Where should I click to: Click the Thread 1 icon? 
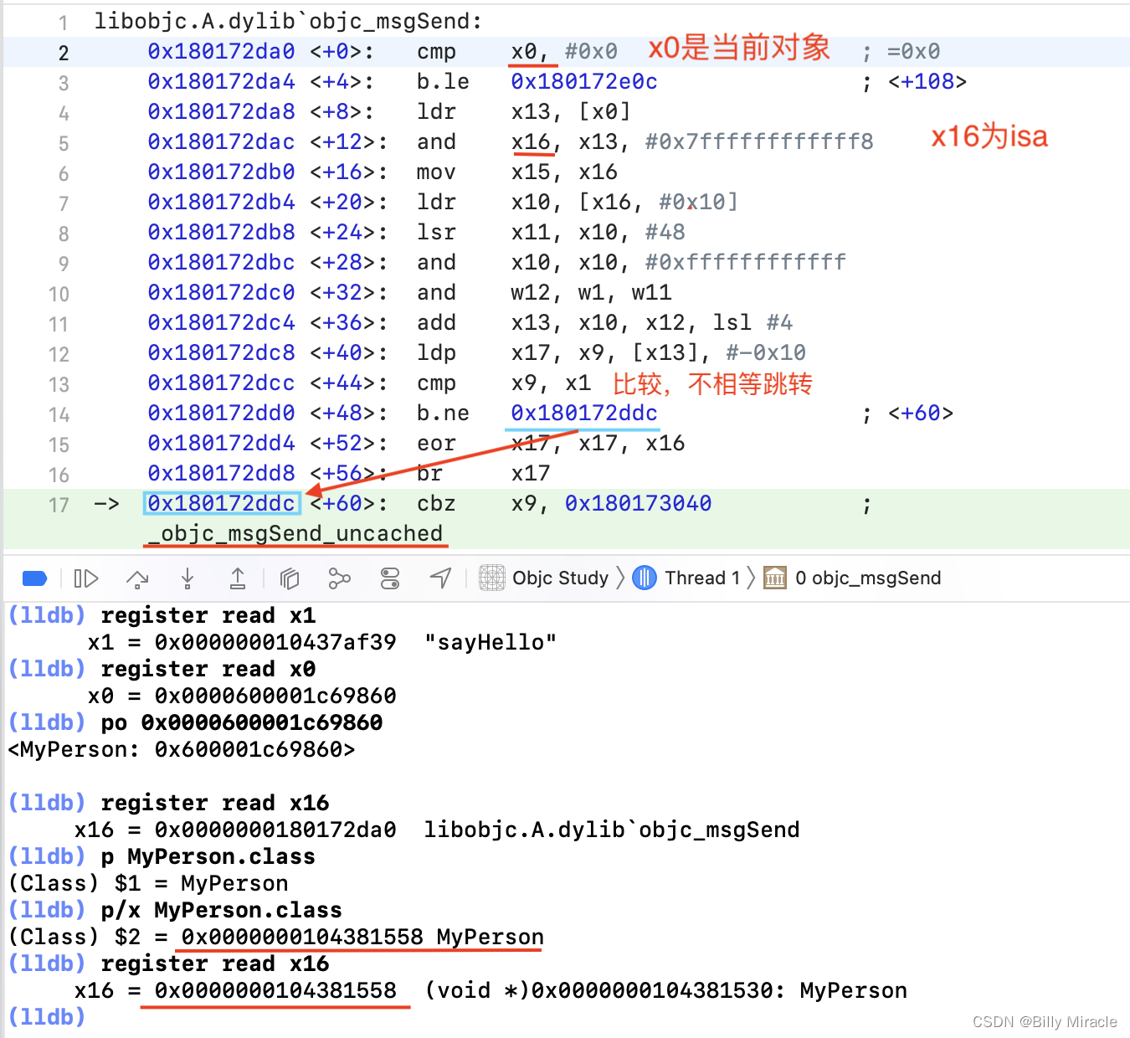[645, 578]
